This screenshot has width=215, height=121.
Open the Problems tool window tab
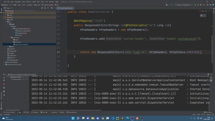(x=35, y=112)
